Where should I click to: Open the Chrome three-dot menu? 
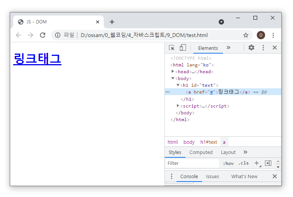[x=273, y=35]
